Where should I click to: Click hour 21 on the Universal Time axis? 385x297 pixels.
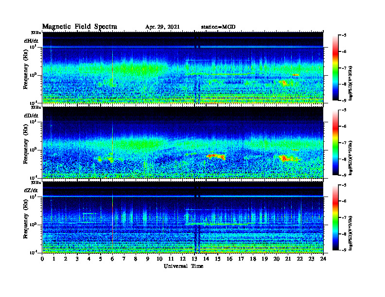[288, 259]
